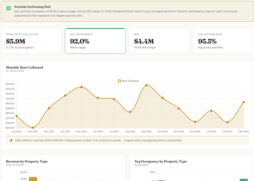Click the green checkmark icon in the banner
This screenshot has width=254, height=181.
pos(9,8)
